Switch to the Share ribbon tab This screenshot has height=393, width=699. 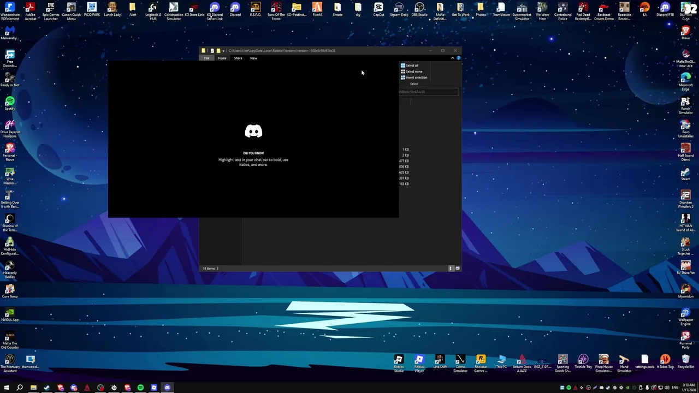coord(238,58)
